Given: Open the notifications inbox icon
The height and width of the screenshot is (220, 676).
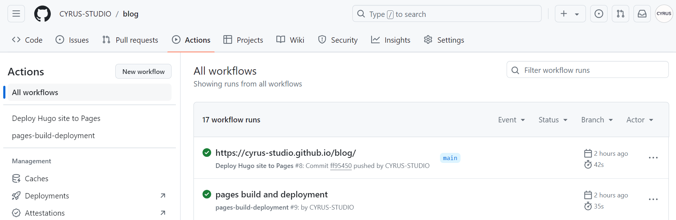Looking at the screenshot, I should click(642, 14).
